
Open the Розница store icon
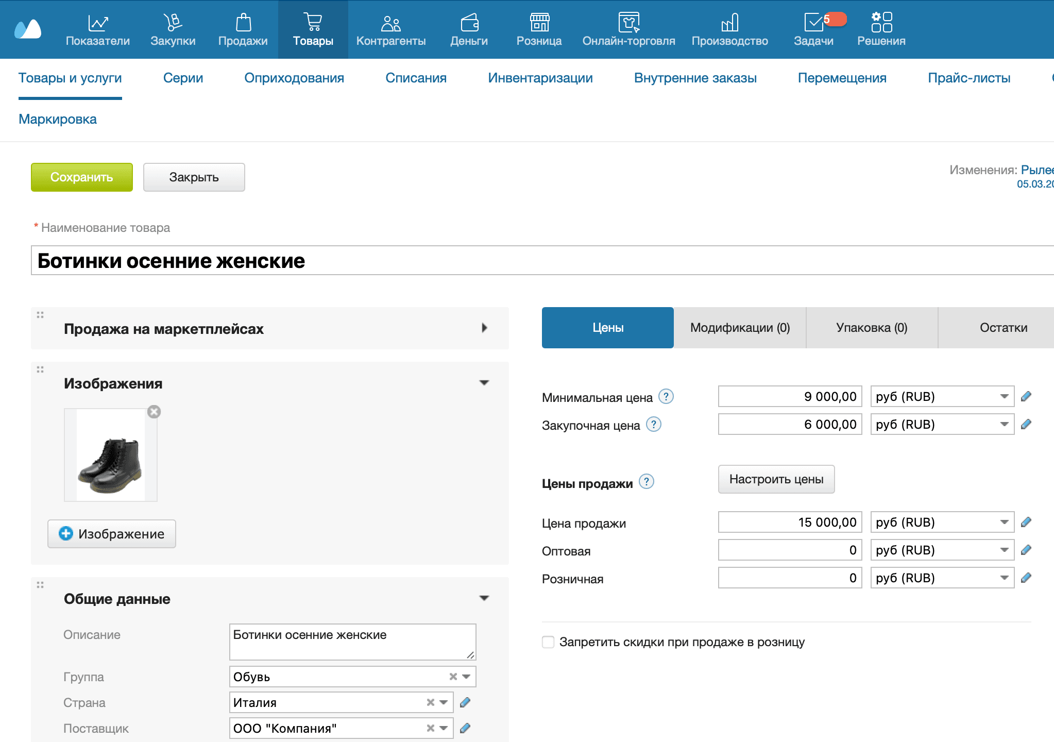539,22
